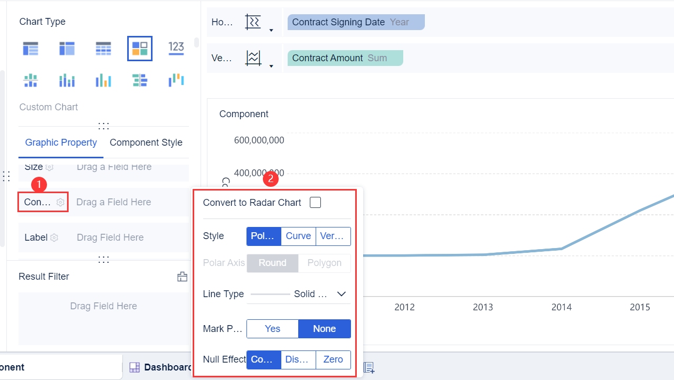Screen dimensions: 674x380
Task: Open the Line Type dropdown
Action: 341,294
